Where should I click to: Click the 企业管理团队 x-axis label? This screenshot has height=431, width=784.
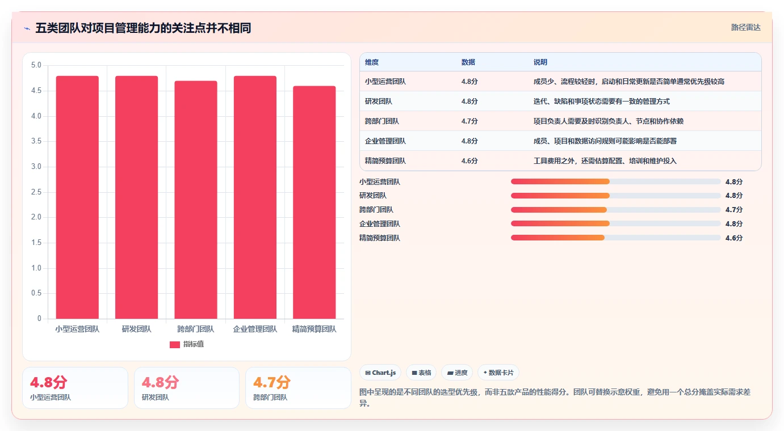tap(255, 329)
